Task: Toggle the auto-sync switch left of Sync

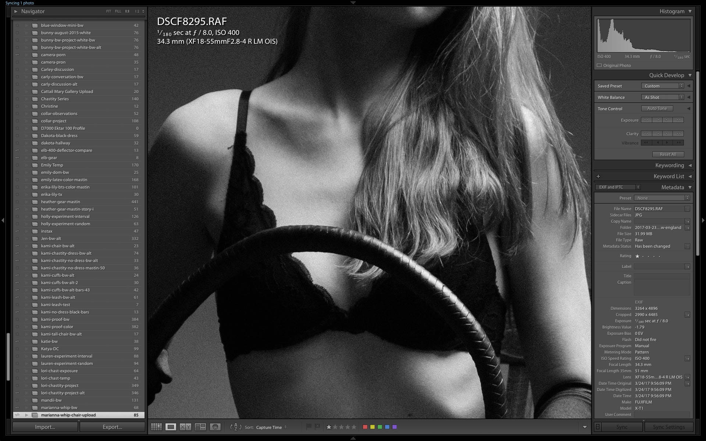Action: click(598, 427)
